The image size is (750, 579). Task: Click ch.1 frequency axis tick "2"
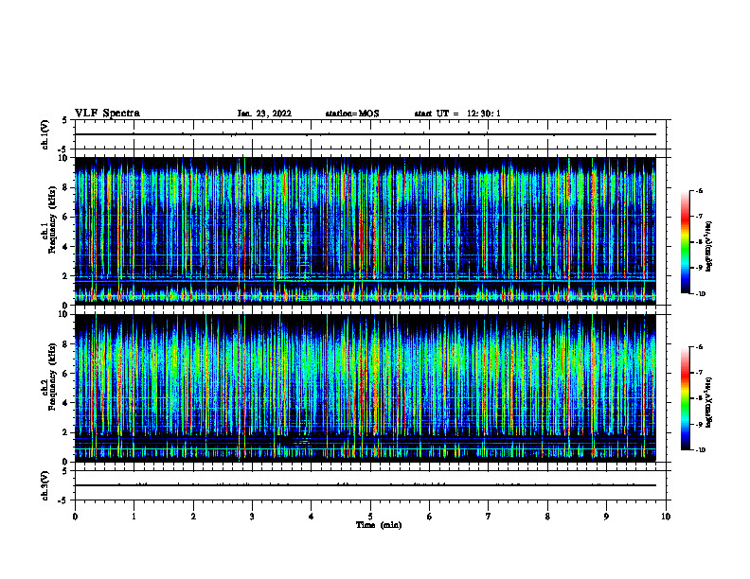65,276
